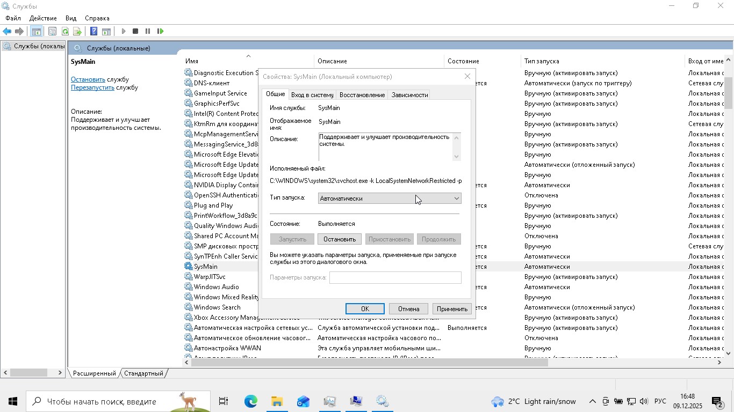This screenshot has width=734, height=412.
Task: Click the services list vertical scrollbar thumb
Action: (729, 92)
